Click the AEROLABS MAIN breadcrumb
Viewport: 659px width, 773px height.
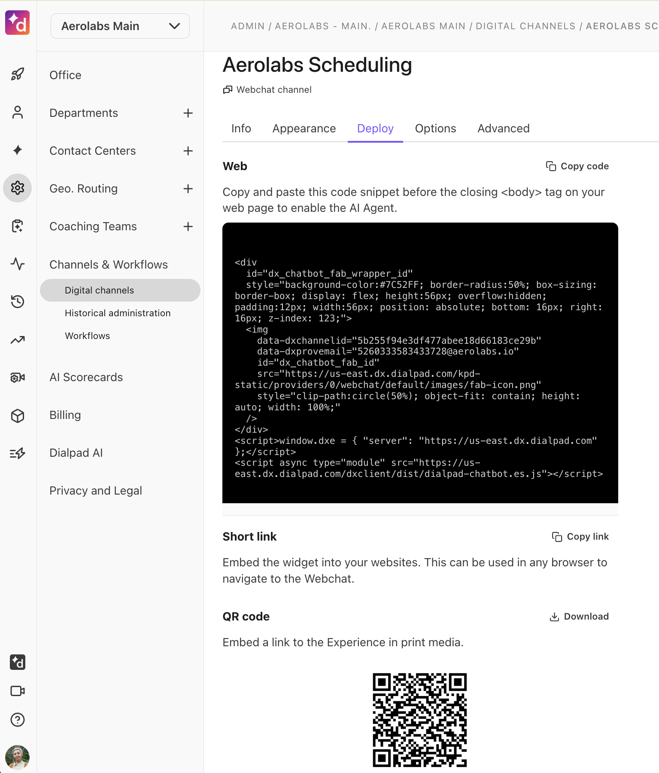(x=423, y=26)
